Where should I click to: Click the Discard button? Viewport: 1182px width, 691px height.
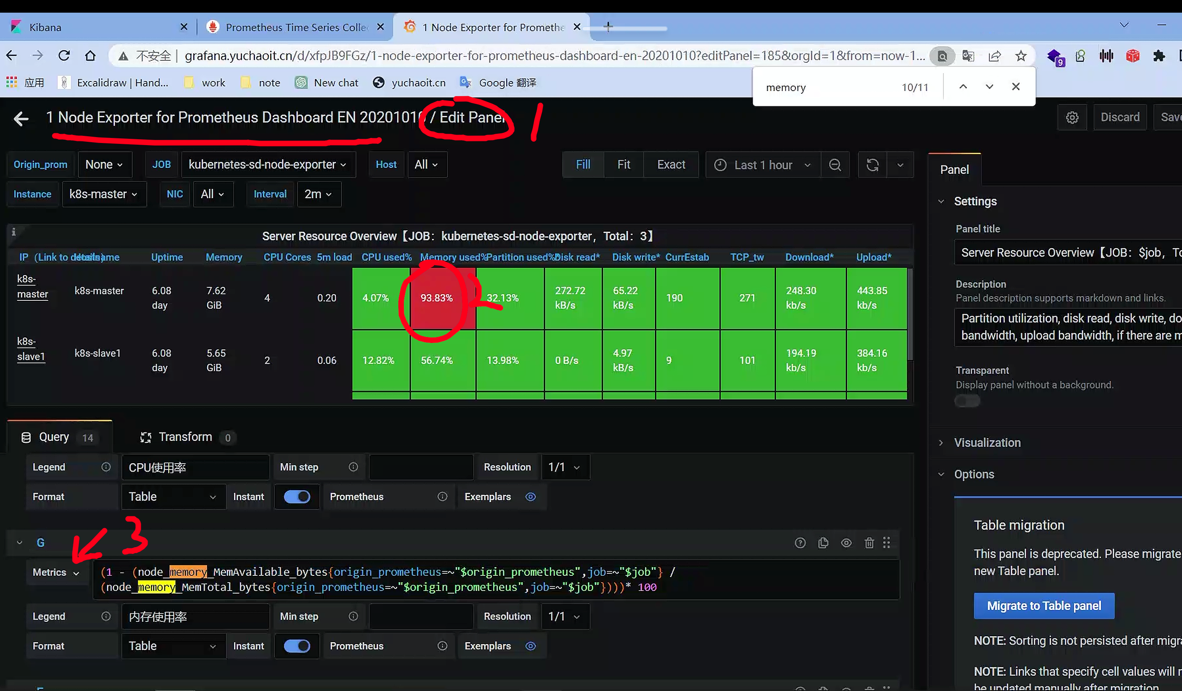pos(1120,117)
